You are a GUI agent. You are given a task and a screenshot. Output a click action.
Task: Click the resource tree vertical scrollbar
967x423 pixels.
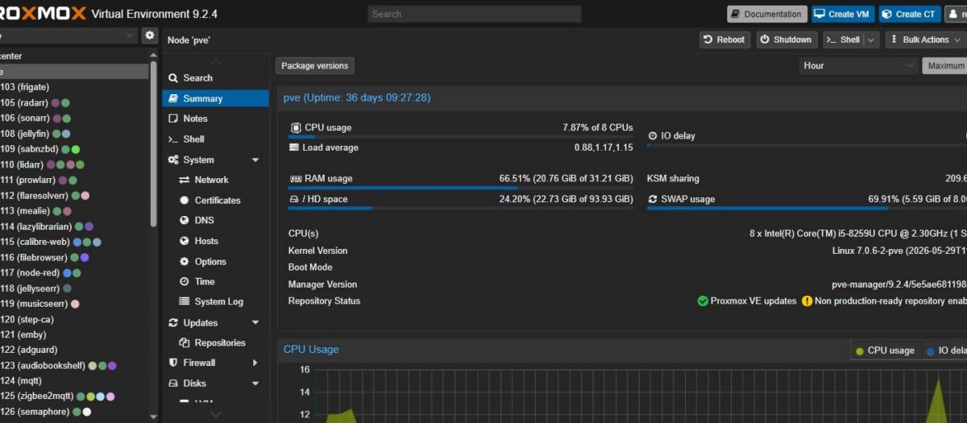coord(154,145)
